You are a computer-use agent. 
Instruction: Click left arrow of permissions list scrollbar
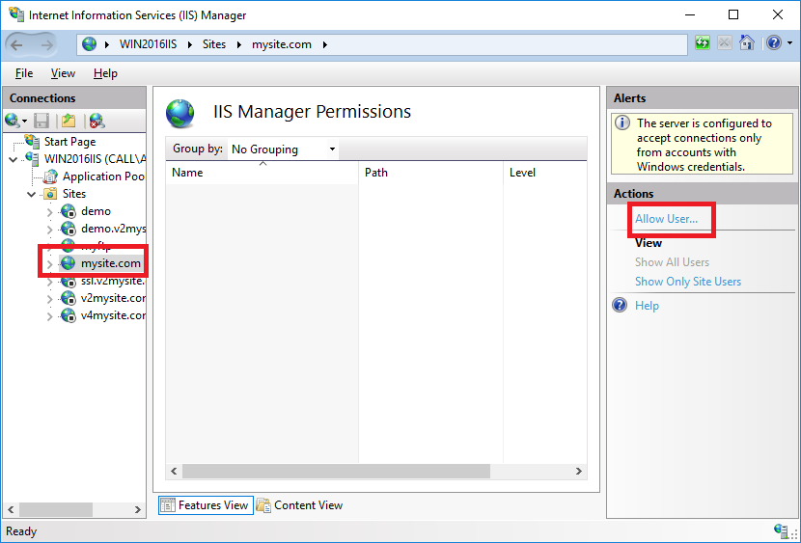[174, 471]
